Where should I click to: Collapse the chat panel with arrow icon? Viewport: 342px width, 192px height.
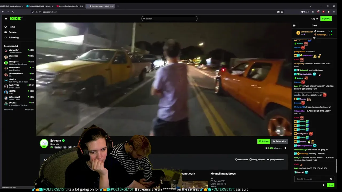(x=294, y=26)
